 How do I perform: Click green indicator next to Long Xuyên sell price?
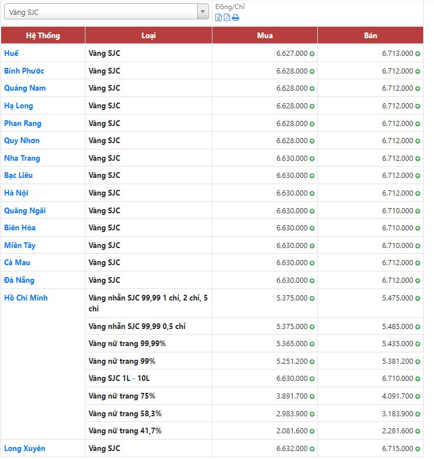click(417, 449)
